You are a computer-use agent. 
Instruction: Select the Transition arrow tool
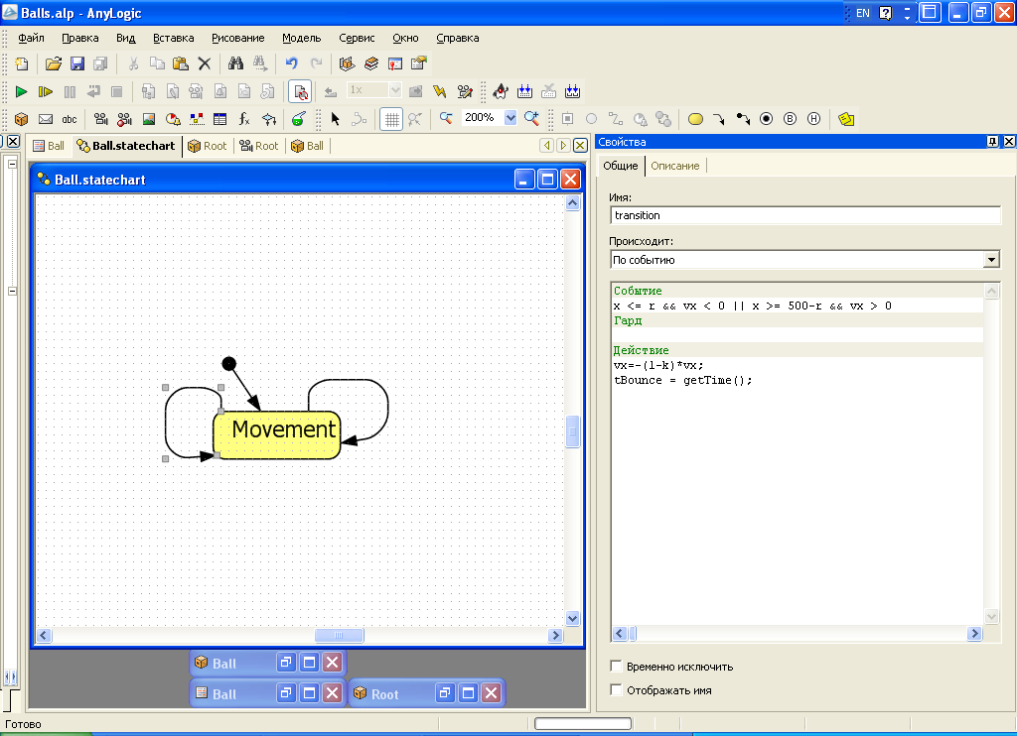click(719, 119)
